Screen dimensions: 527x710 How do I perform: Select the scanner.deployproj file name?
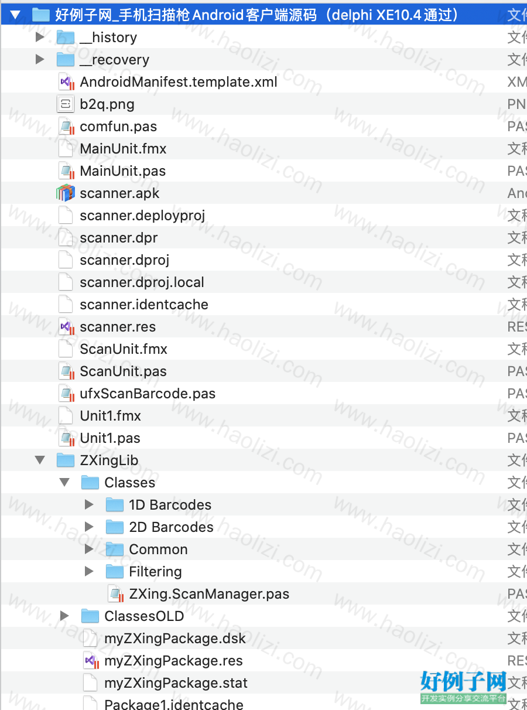click(x=142, y=216)
